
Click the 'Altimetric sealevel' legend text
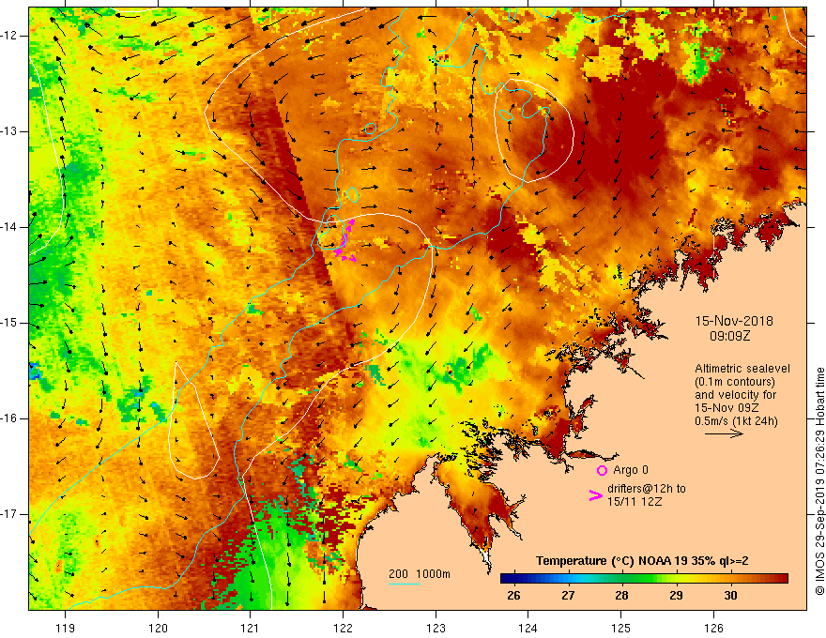(742, 369)
